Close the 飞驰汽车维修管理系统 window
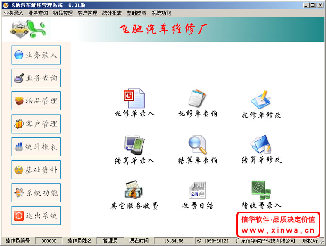The image size is (326, 246). click(x=320, y=5)
